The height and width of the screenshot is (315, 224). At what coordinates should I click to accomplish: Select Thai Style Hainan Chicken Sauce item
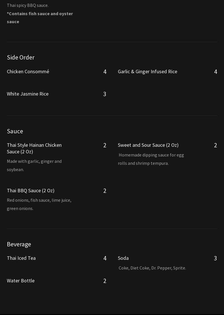(x=34, y=148)
